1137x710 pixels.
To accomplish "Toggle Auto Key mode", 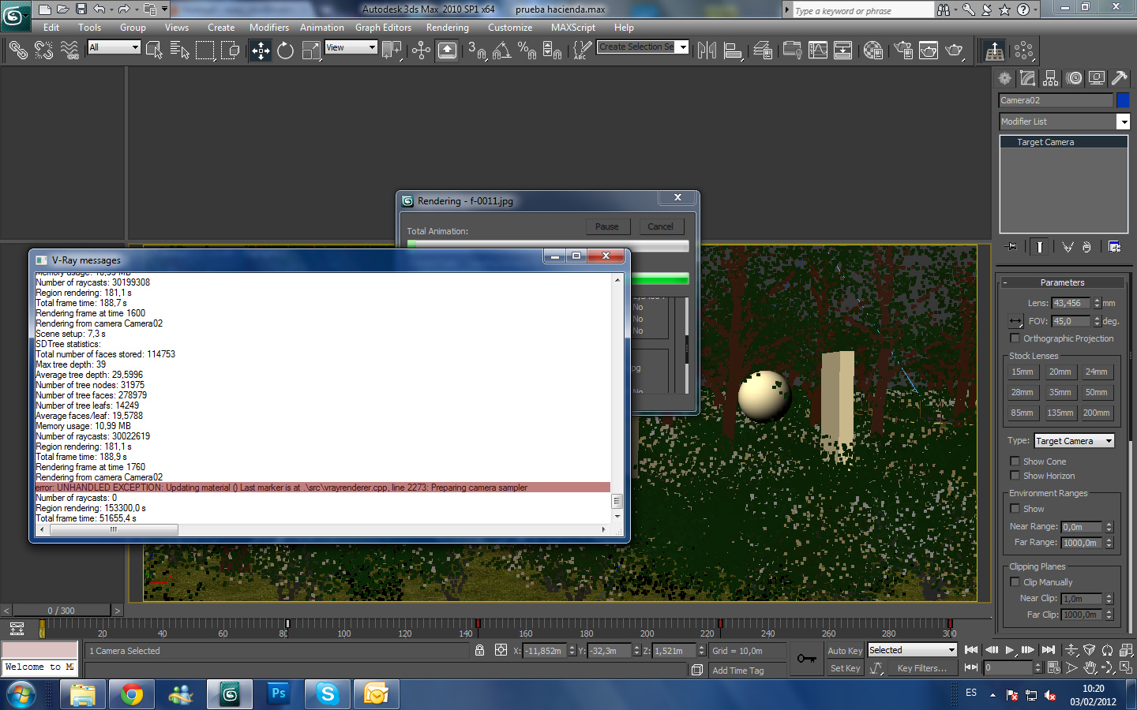I will pos(845,651).
